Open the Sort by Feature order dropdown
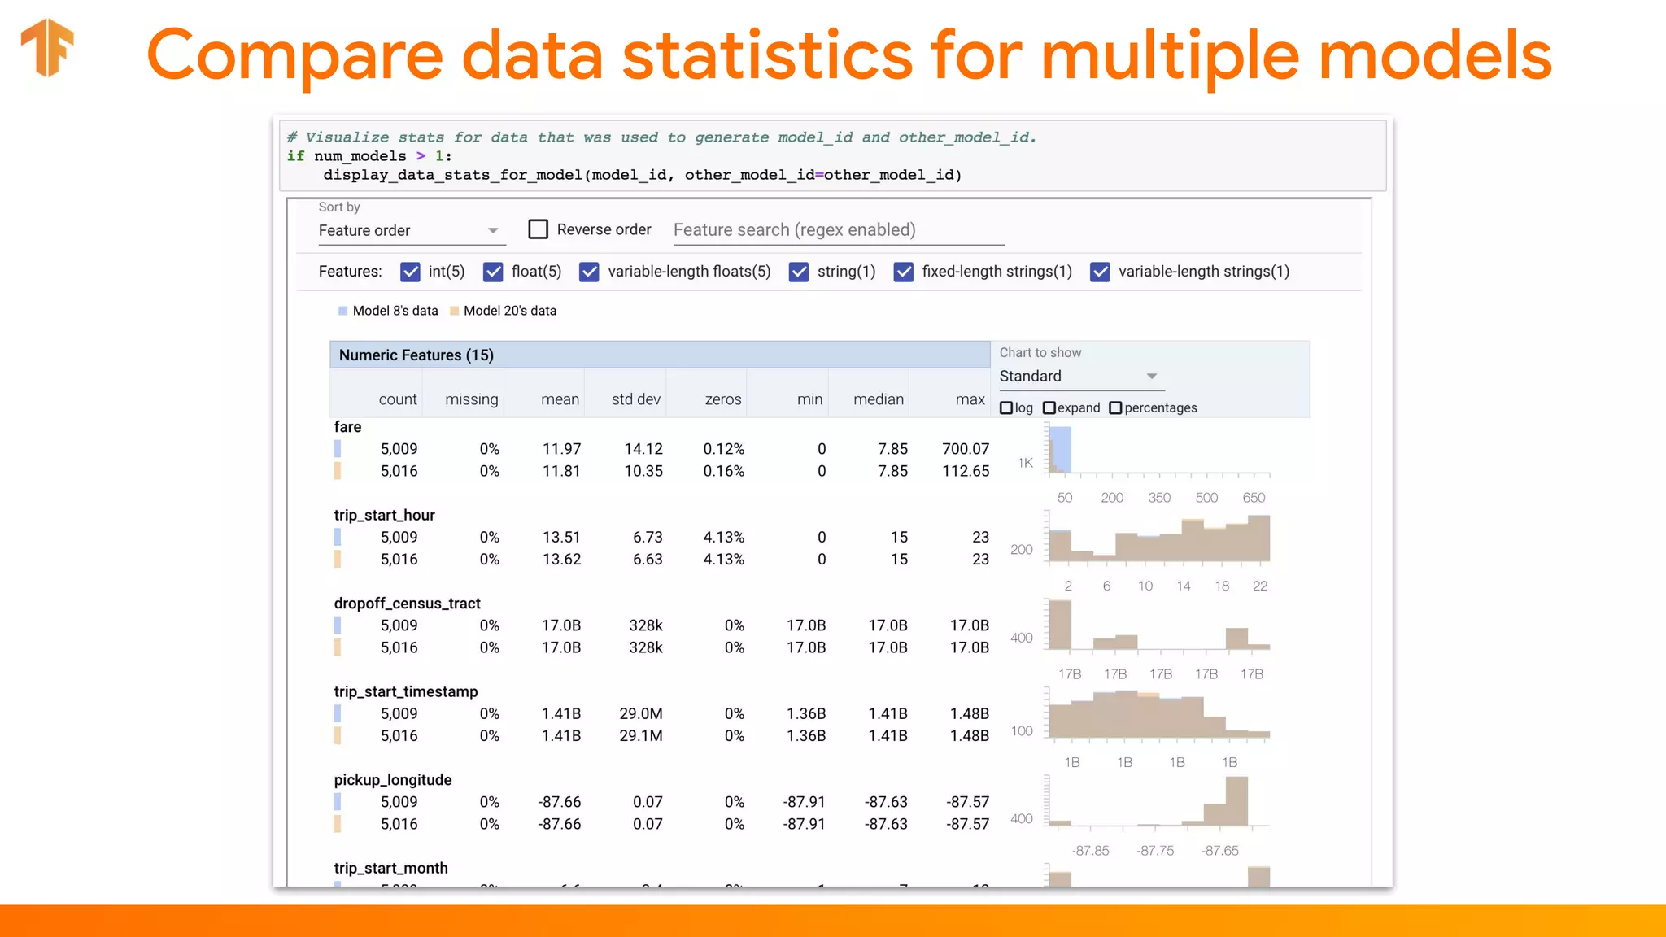 410,231
